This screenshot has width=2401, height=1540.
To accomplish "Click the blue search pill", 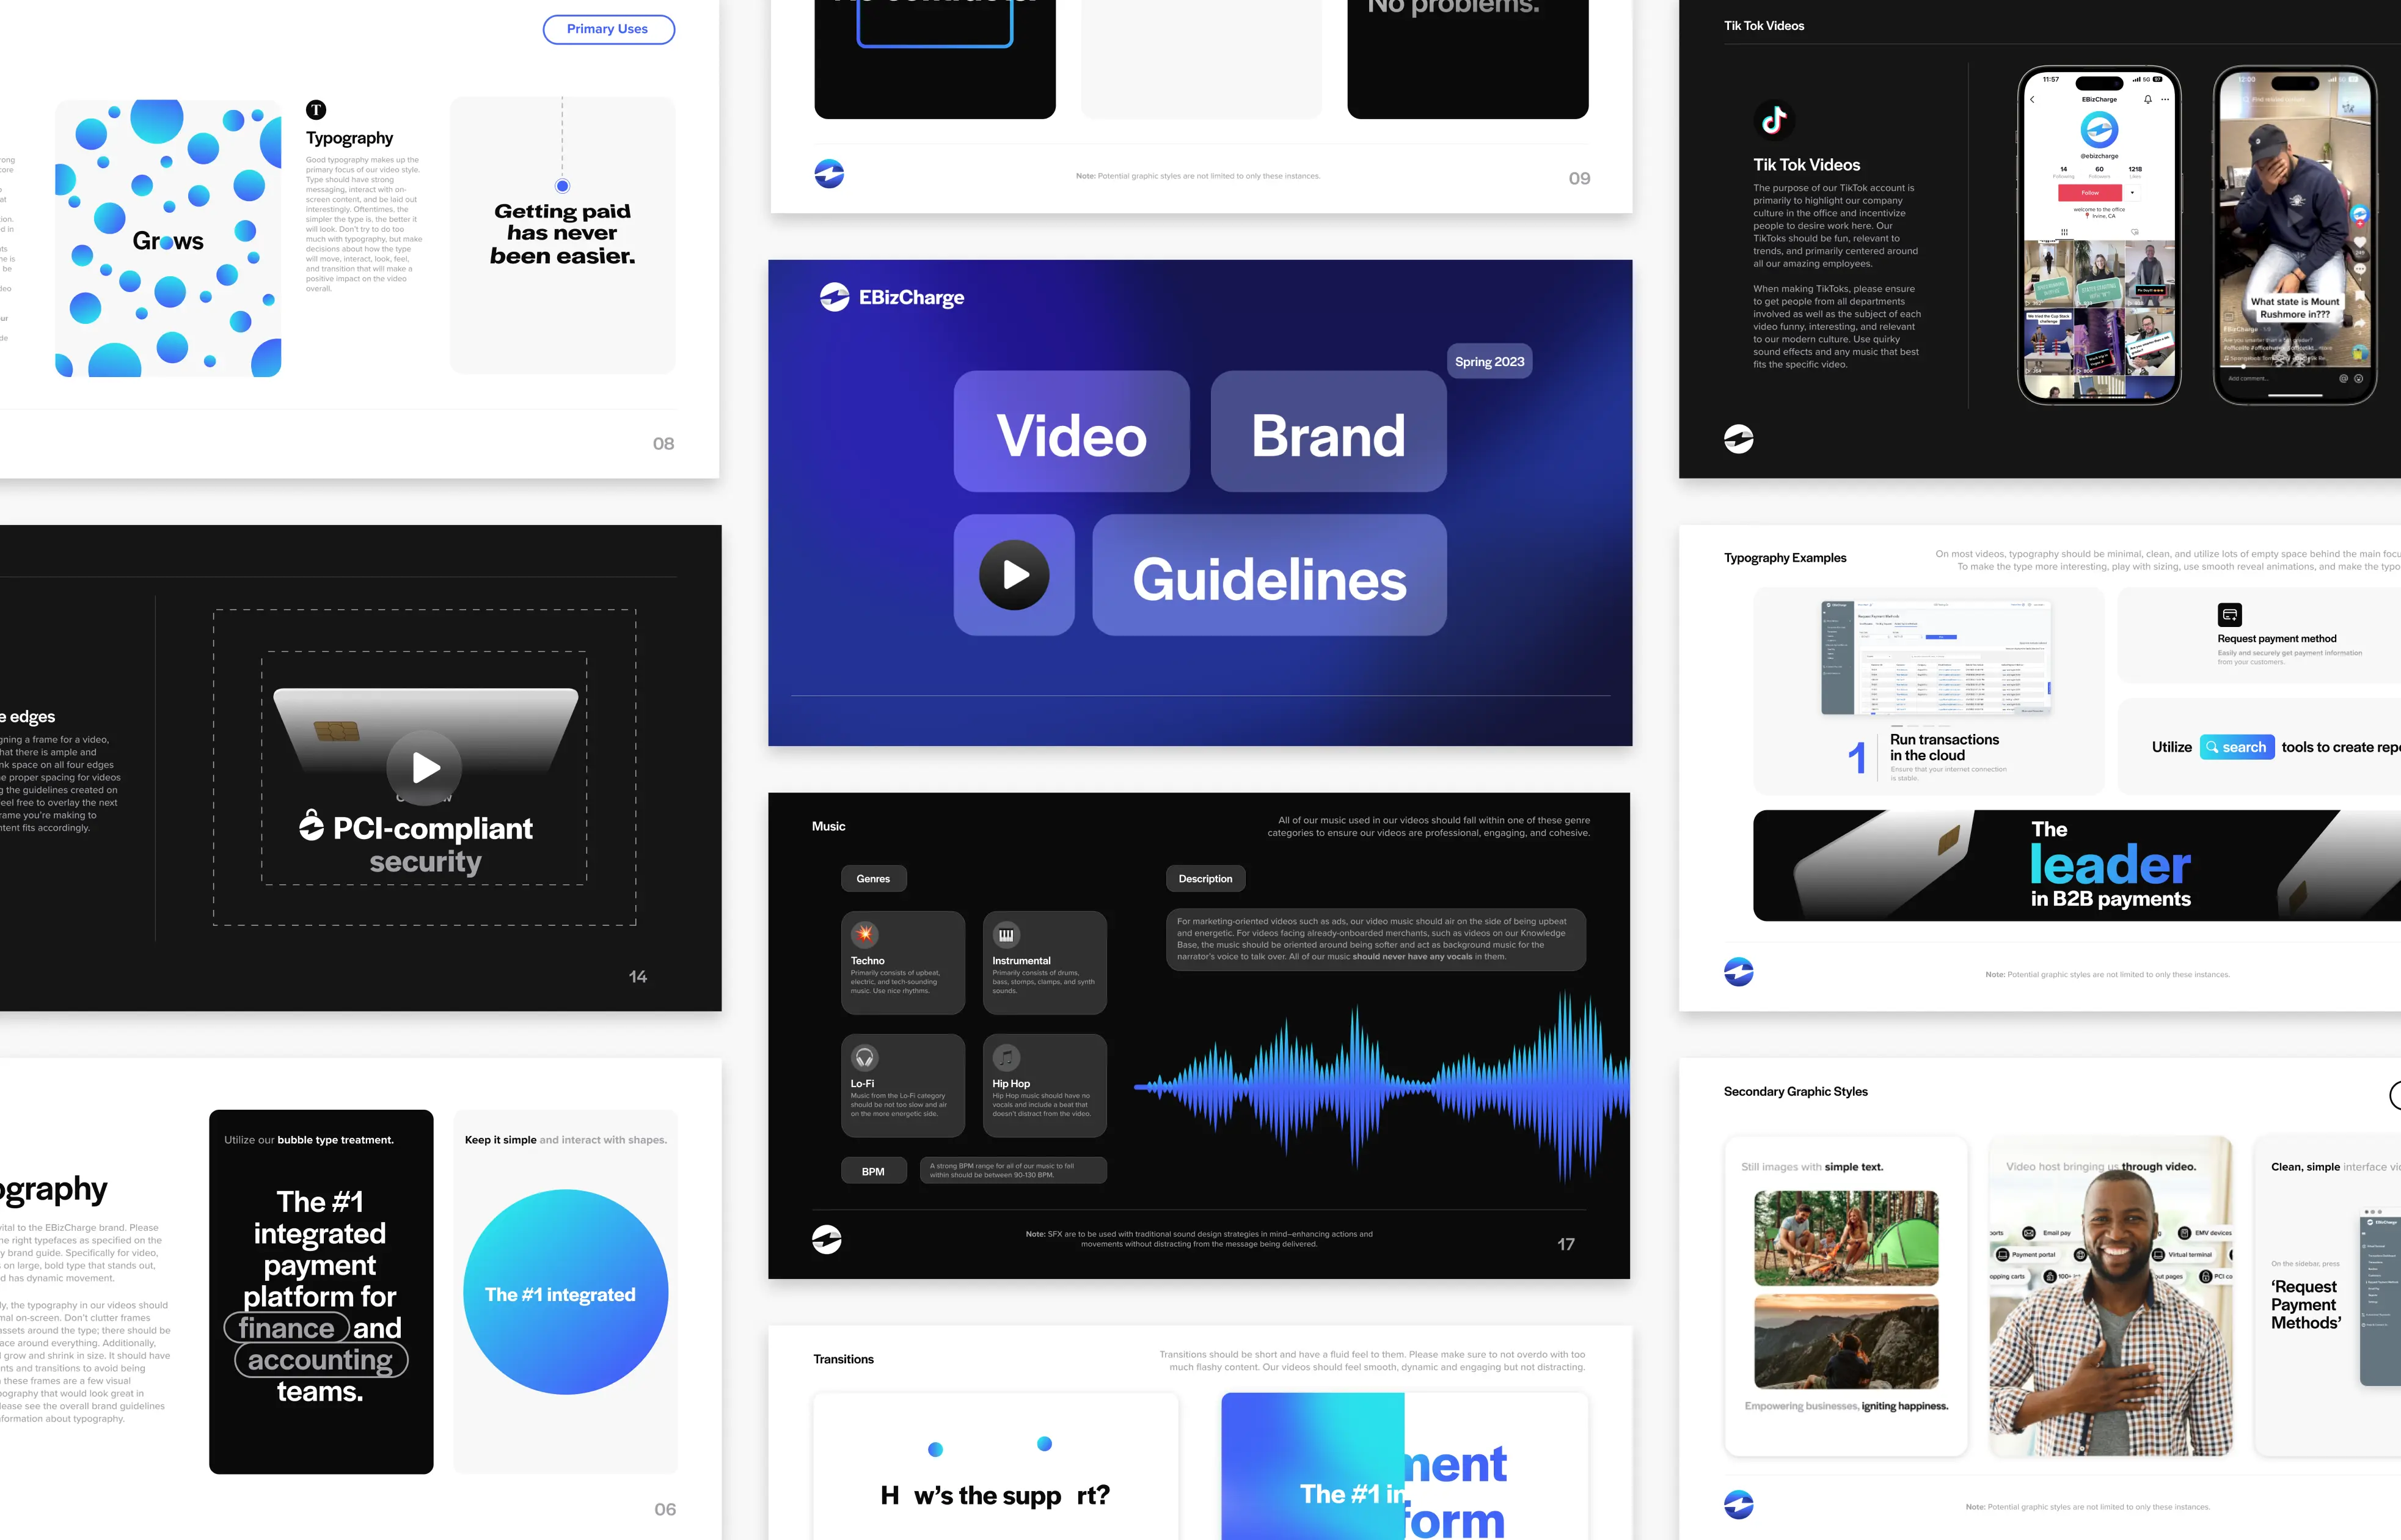I will pos(2237,747).
